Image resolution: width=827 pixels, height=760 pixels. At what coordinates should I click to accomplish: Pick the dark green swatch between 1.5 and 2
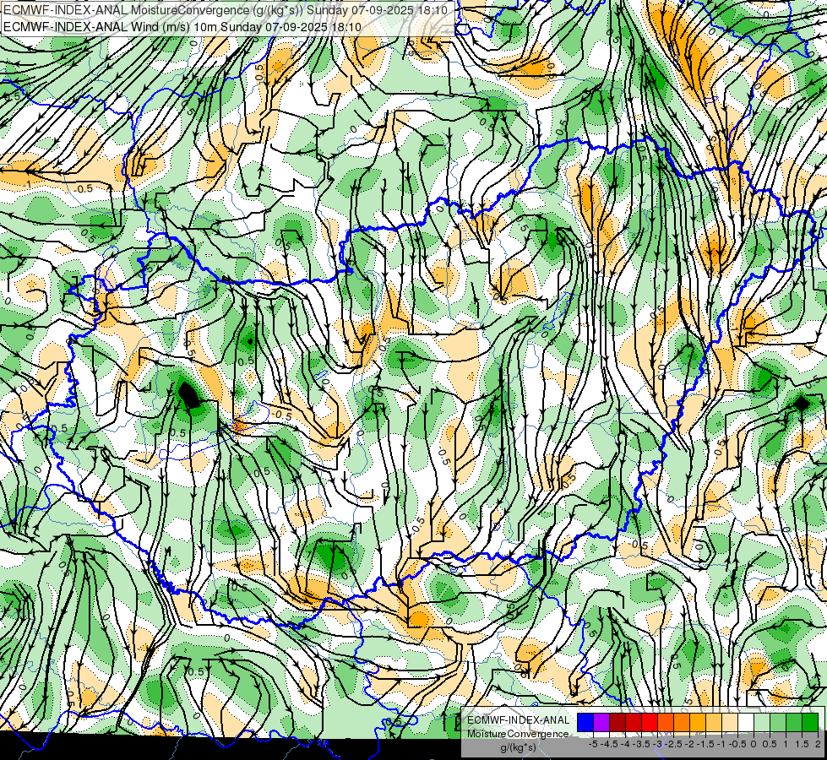810,723
